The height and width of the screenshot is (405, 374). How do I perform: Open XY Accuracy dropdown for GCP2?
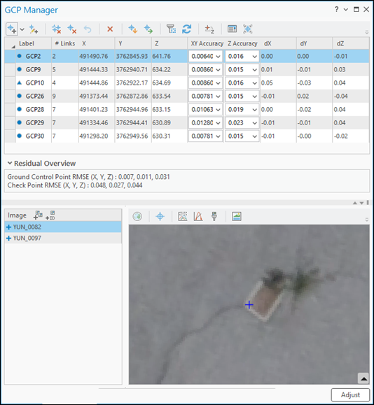(x=218, y=56)
